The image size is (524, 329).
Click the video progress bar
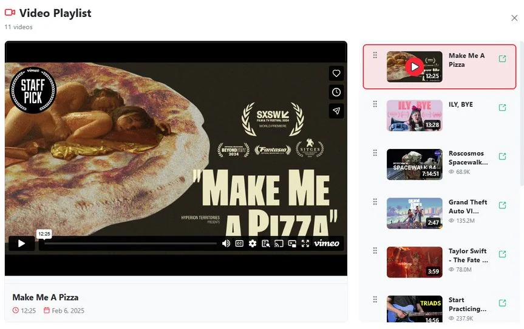click(x=131, y=244)
